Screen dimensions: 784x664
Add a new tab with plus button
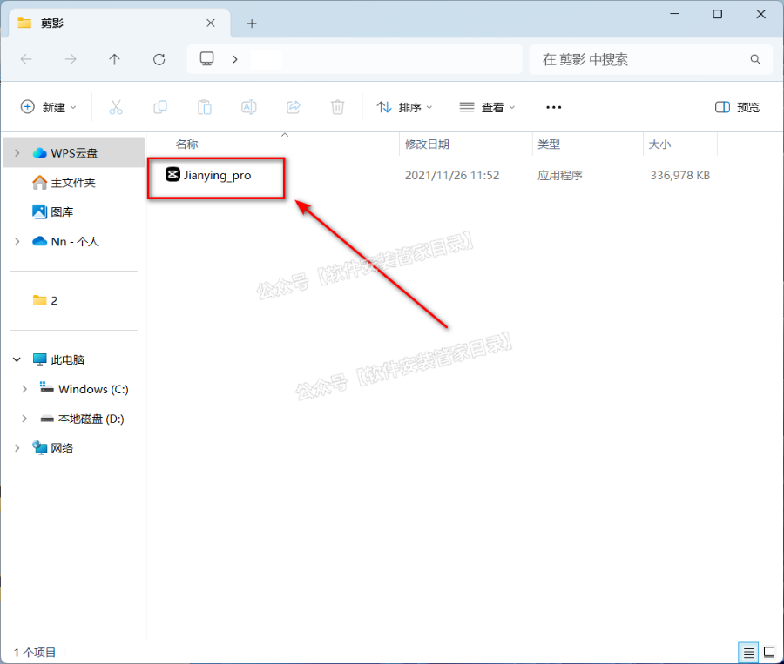(x=252, y=23)
